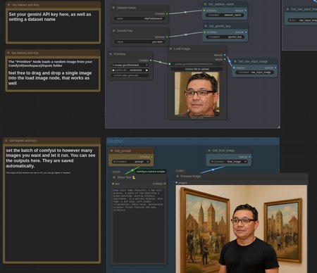Open the control after generate randomize combo
The width and height of the screenshot is (317, 273).
(130, 70)
